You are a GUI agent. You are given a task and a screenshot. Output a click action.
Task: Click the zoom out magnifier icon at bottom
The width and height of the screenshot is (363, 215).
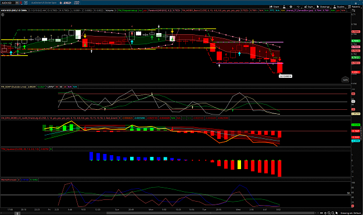(x=333, y=213)
